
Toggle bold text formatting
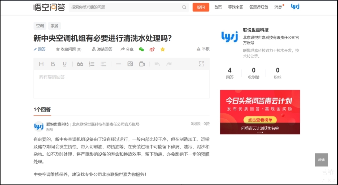coord(53,64)
